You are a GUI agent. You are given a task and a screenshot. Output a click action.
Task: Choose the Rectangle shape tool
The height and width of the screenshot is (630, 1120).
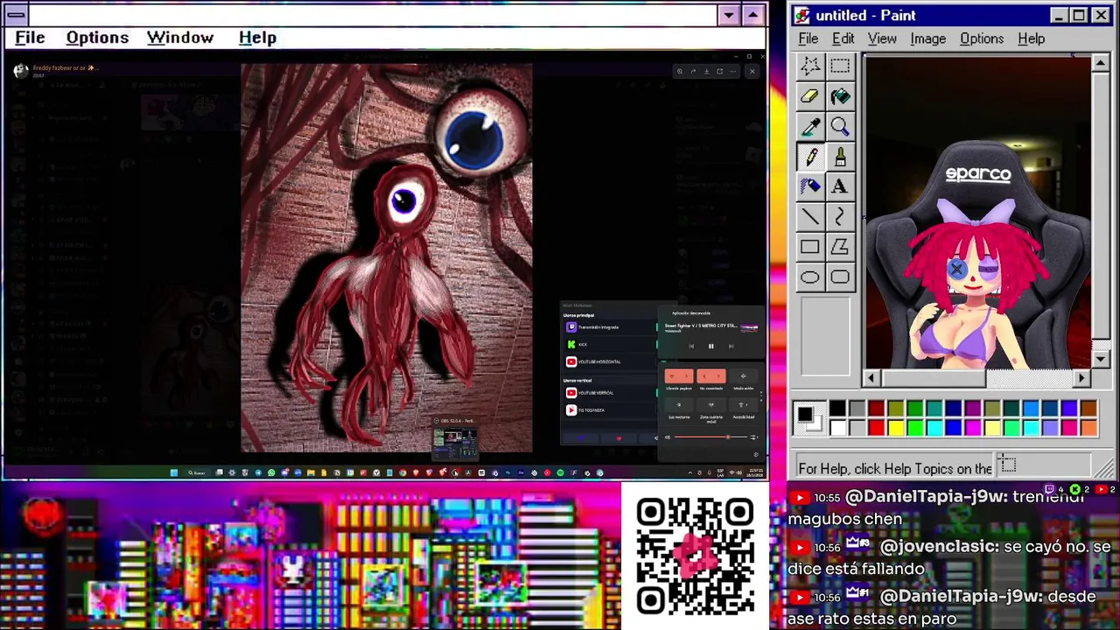(x=810, y=247)
